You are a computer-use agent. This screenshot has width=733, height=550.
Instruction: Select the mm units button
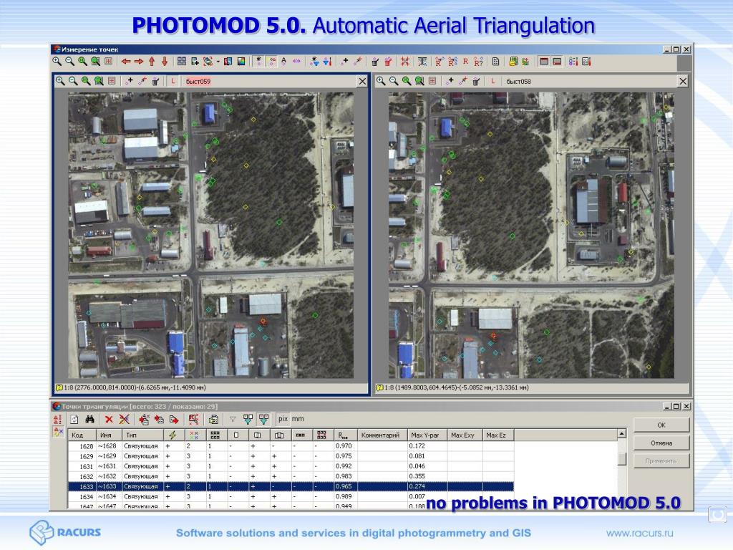tap(298, 419)
